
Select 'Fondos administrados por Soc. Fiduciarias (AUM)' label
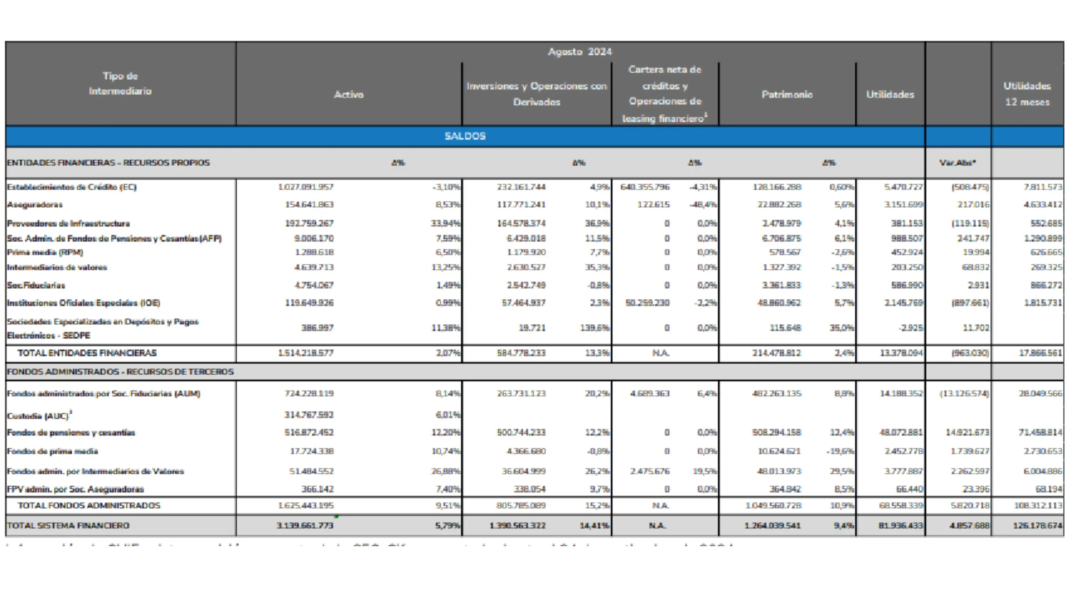[x=103, y=393]
